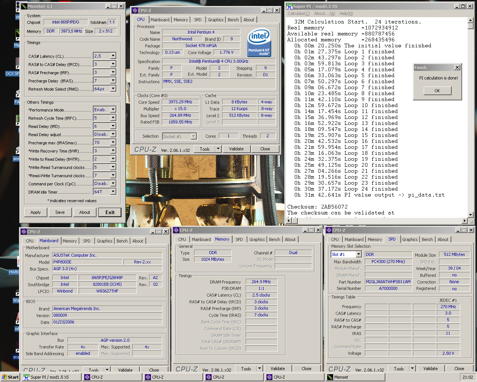
Task: Switch to Mainboard tab in the CPU-Z Memory window
Action: coord(201,239)
